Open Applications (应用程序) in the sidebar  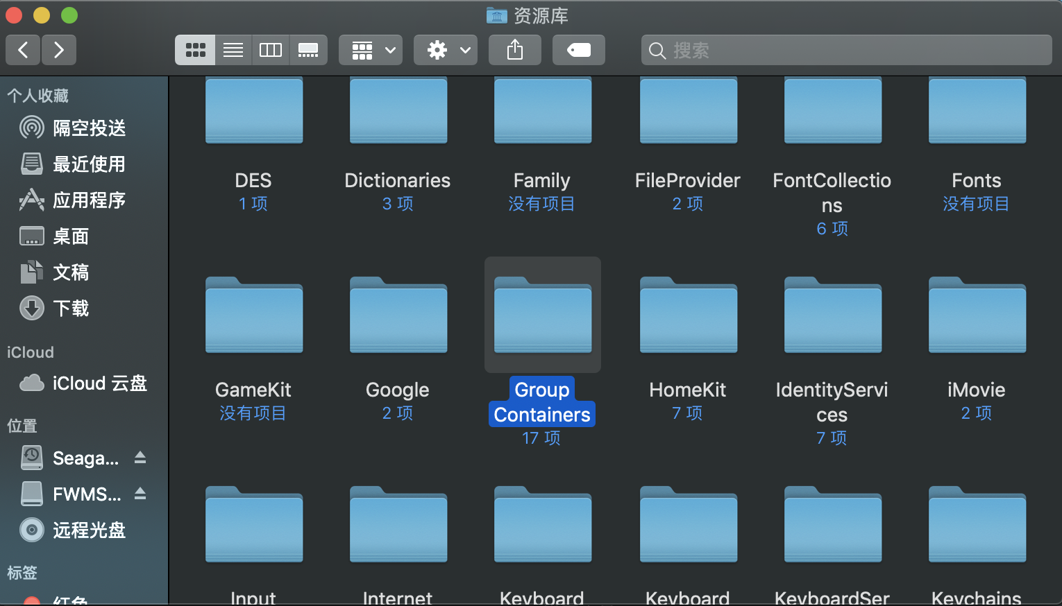click(83, 200)
